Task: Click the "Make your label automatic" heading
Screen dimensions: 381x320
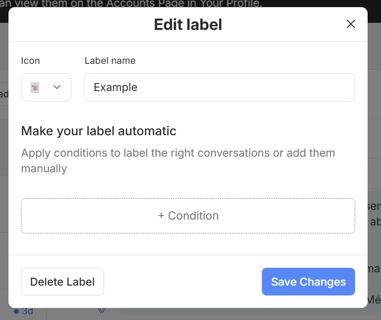Action: click(99, 131)
